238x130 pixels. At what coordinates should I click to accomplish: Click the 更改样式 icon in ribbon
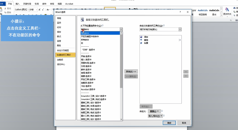click(x=227, y=9)
